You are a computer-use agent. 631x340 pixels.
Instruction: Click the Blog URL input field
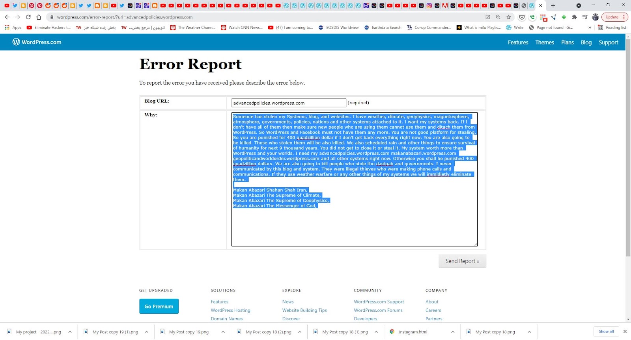pos(289,103)
